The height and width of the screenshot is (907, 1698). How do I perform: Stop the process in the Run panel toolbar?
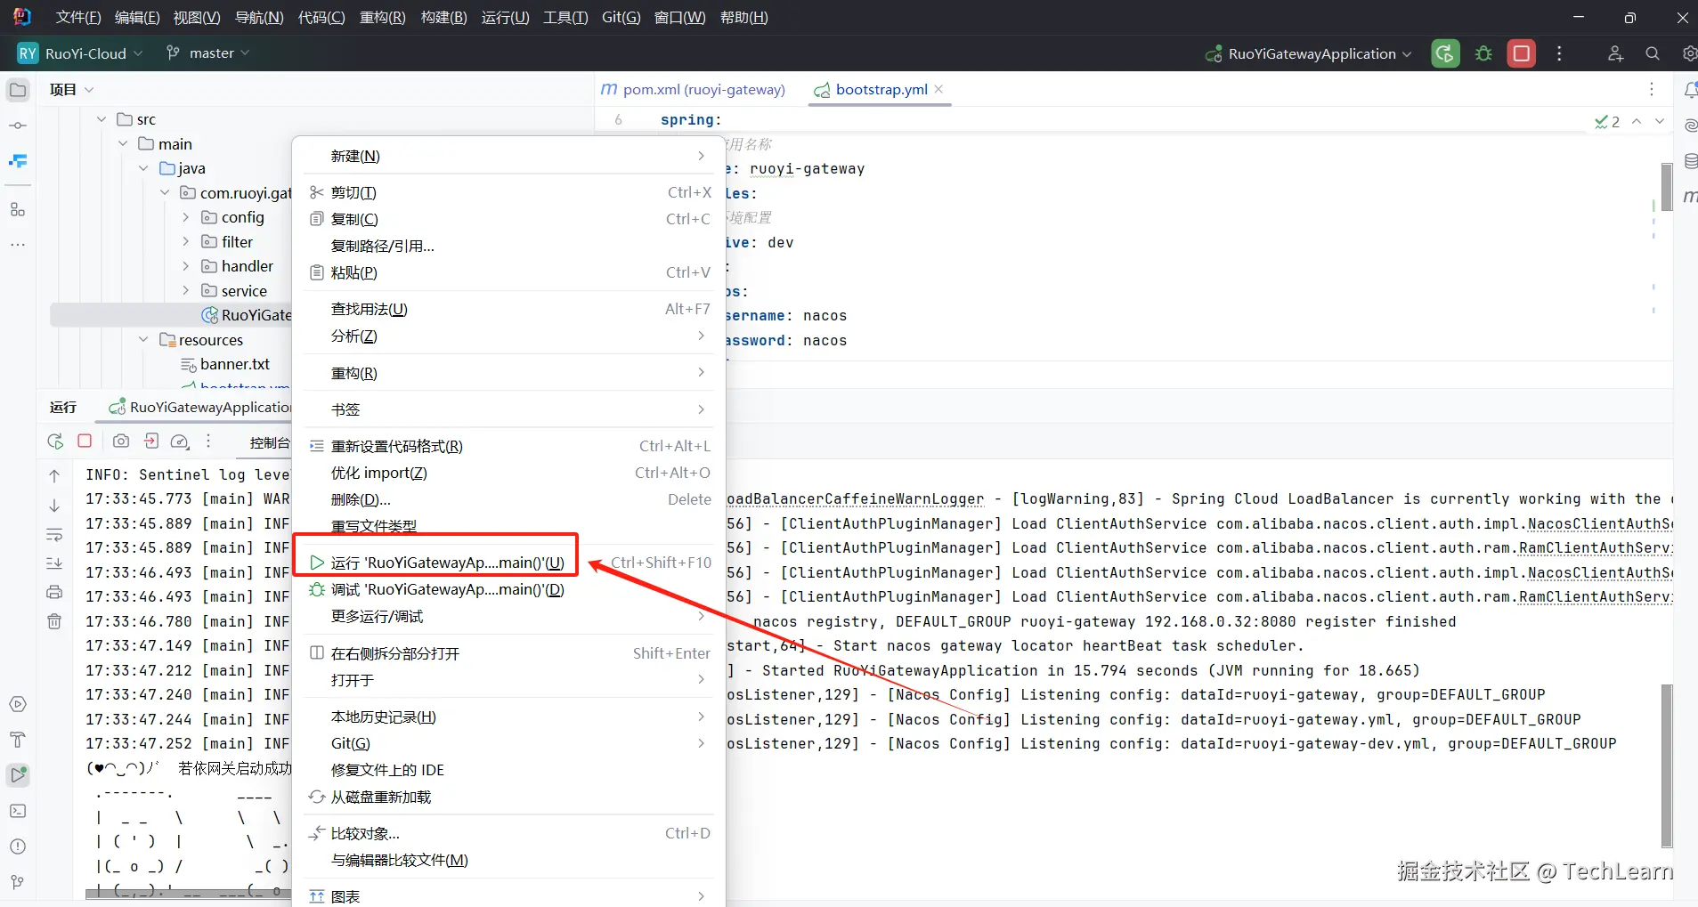tap(85, 441)
